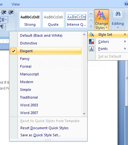
Task: Select the Fancy style set
Action: click(46, 59)
